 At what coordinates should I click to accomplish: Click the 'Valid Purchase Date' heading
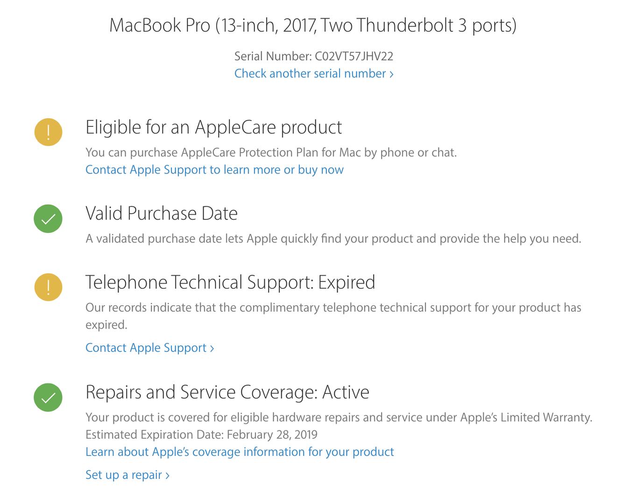pyautogui.click(x=162, y=214)
